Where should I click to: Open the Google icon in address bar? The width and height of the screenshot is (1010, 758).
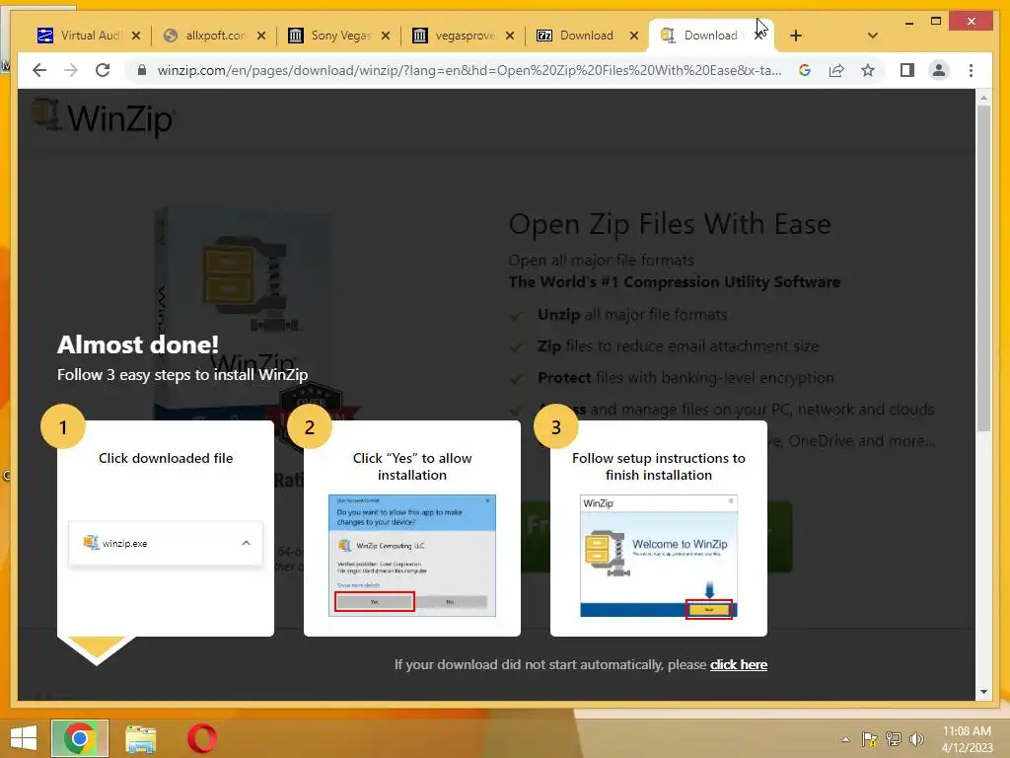tap(805, 70)
